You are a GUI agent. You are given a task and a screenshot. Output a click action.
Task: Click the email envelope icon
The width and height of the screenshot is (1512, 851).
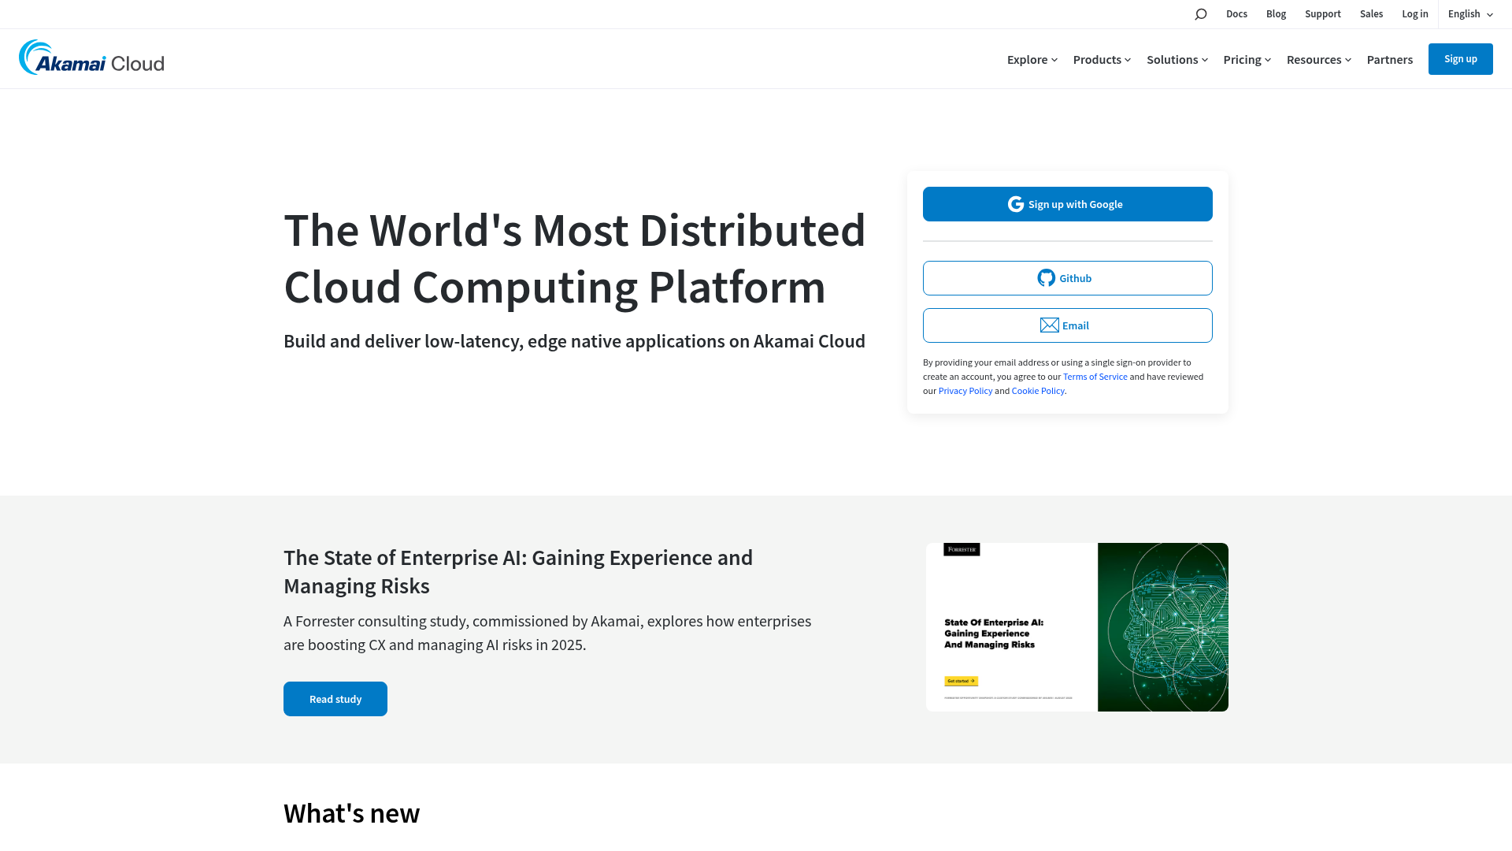tap(1049, 325)
